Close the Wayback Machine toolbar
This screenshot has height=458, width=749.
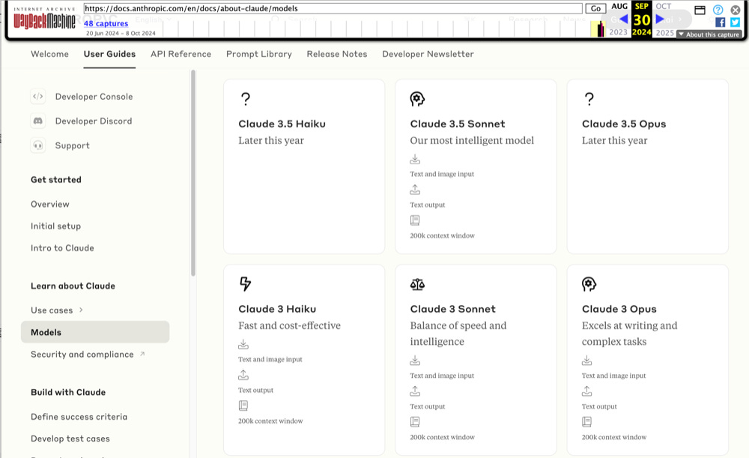click(736, 10)
